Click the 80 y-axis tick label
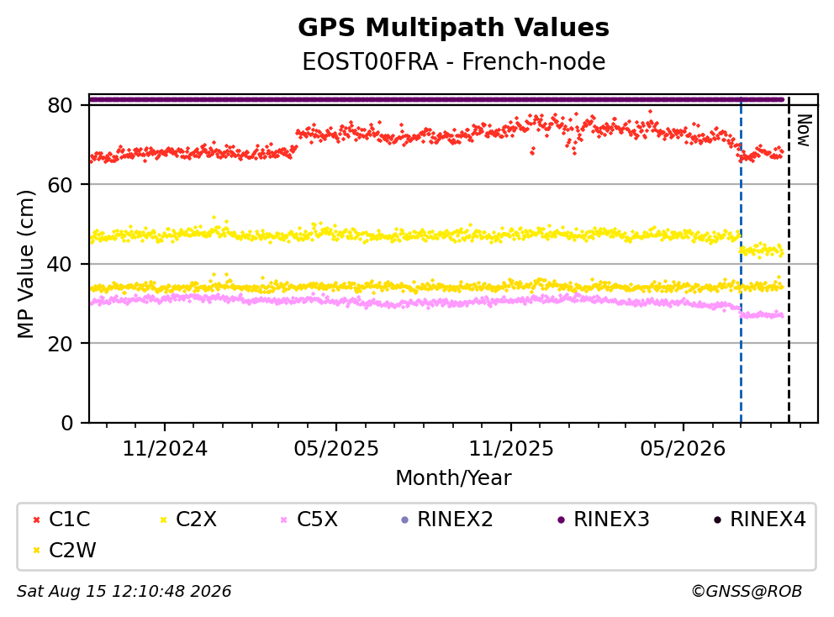 (60, 105)
